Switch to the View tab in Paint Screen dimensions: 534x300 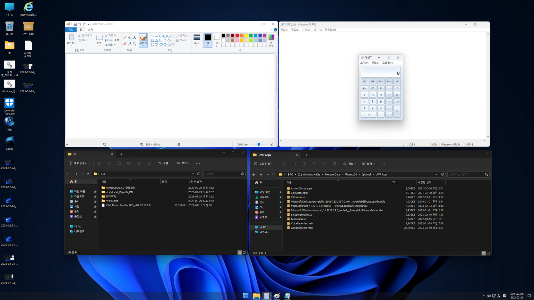tap(90, 30)
